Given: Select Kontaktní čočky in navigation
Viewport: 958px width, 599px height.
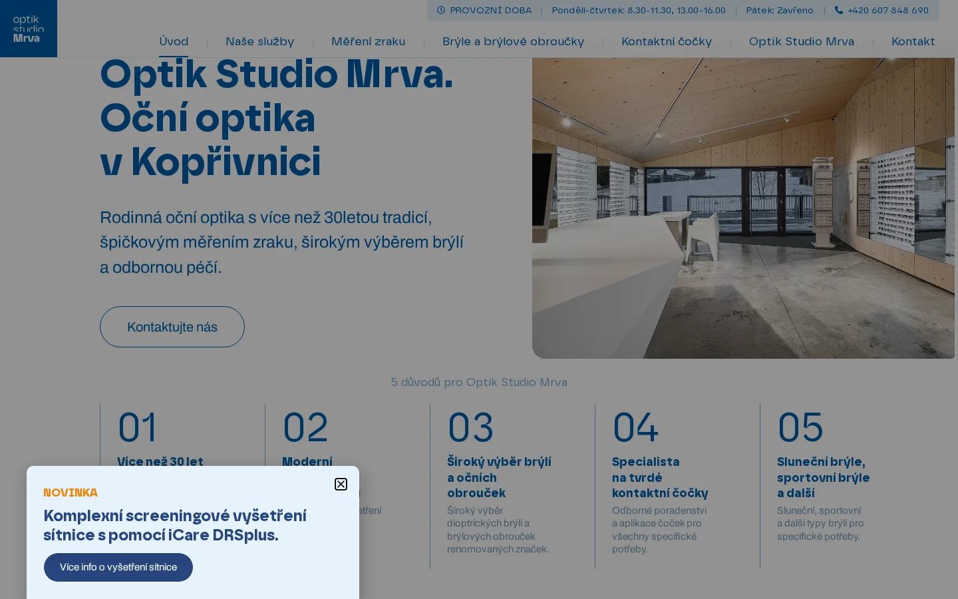Looking at the screenshot, I should (667, 41).
